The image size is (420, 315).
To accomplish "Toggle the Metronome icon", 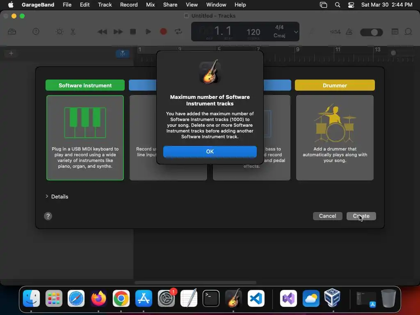I will coord(349,32).
